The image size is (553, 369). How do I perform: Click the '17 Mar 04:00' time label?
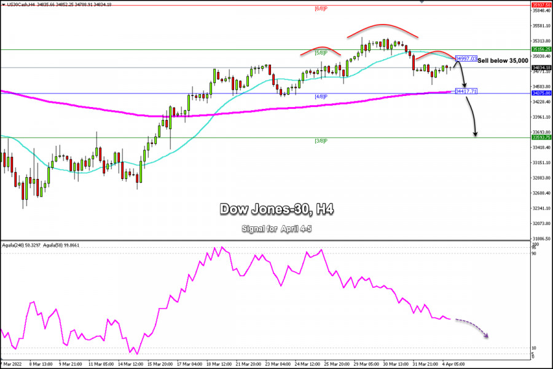click(x=189, y=364)
